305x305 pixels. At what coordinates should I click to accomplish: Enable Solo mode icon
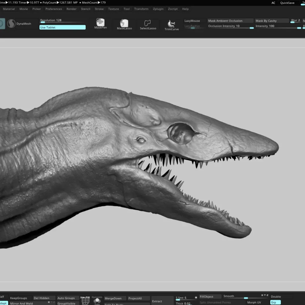click(97, 301)
